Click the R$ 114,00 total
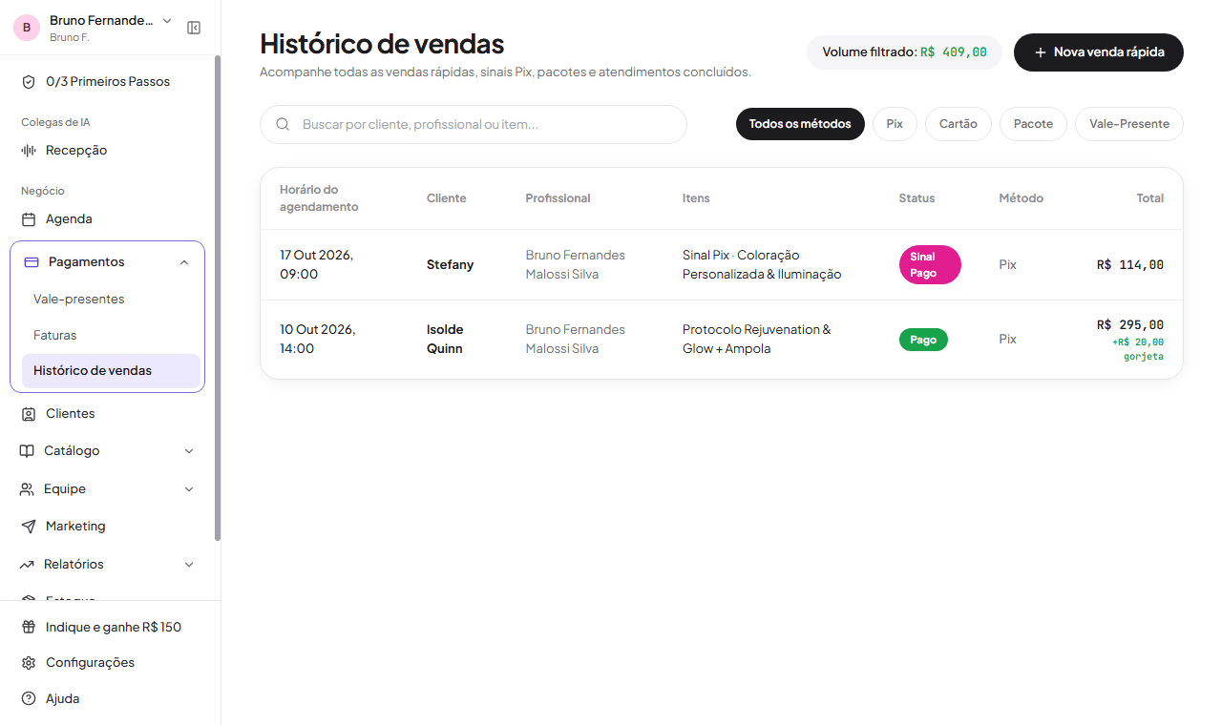 pyautogui.click(x=1130, y=265)
